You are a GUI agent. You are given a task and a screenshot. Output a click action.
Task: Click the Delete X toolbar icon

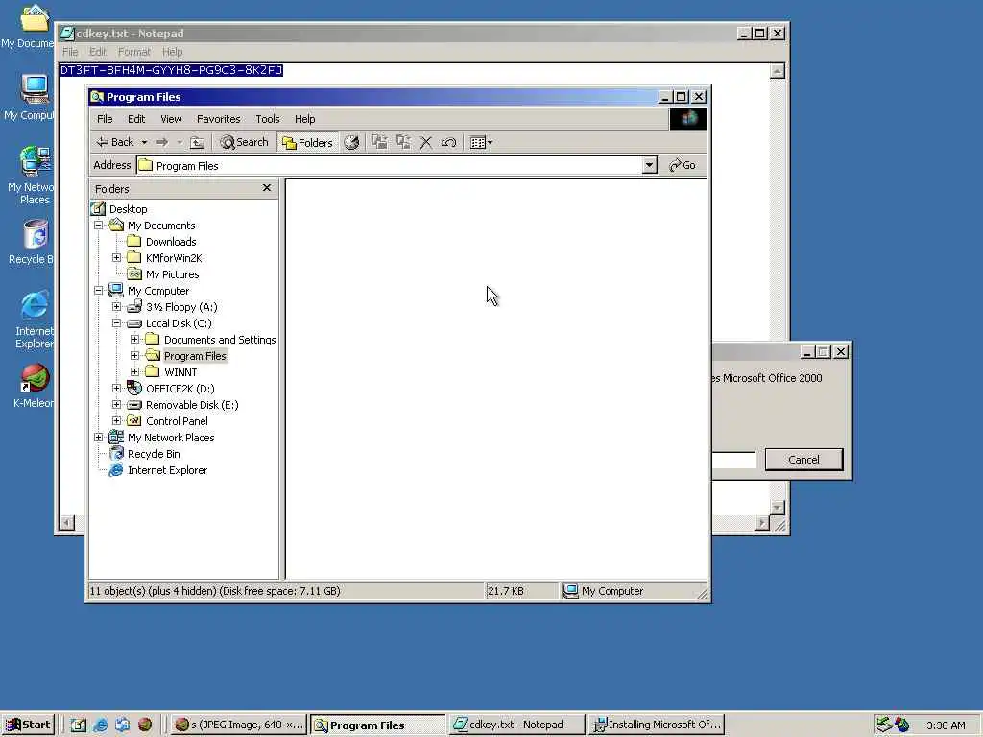(x=425, y=142)
